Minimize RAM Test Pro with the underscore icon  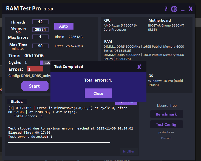(183, 10)
